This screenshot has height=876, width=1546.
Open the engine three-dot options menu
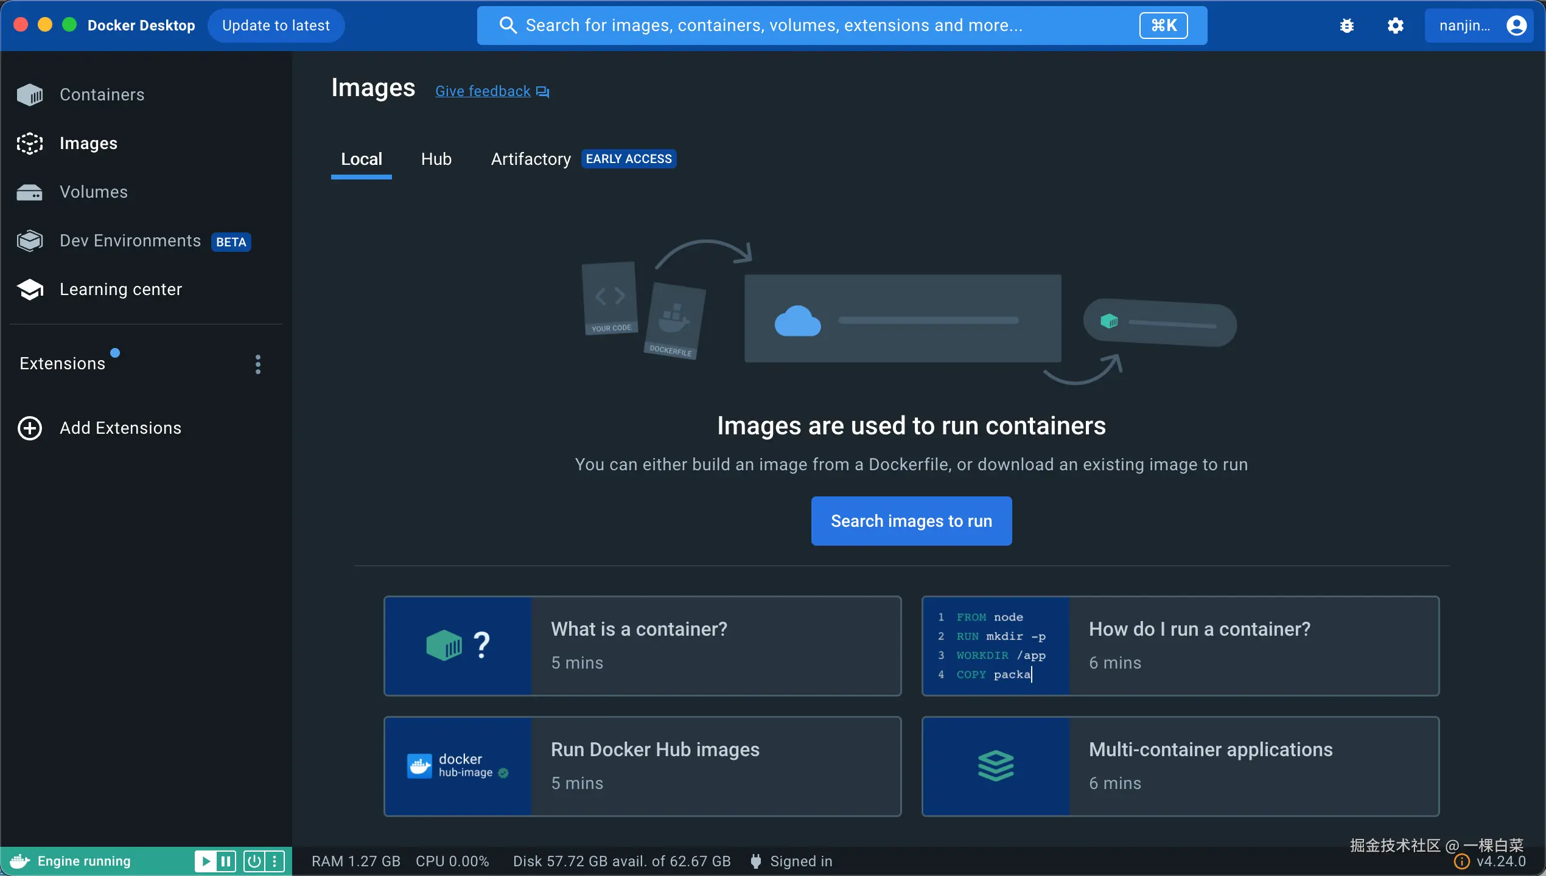click(x=275, y=861)
